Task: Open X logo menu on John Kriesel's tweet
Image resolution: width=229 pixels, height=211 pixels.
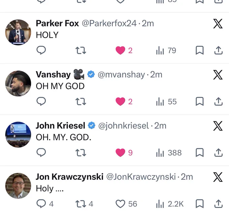Action: (x=218, y=126)
